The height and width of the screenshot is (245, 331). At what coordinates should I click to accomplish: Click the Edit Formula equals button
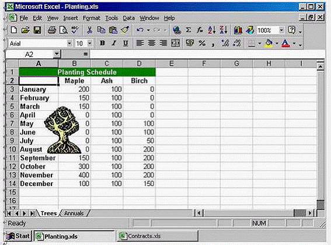tap(85, 54)
